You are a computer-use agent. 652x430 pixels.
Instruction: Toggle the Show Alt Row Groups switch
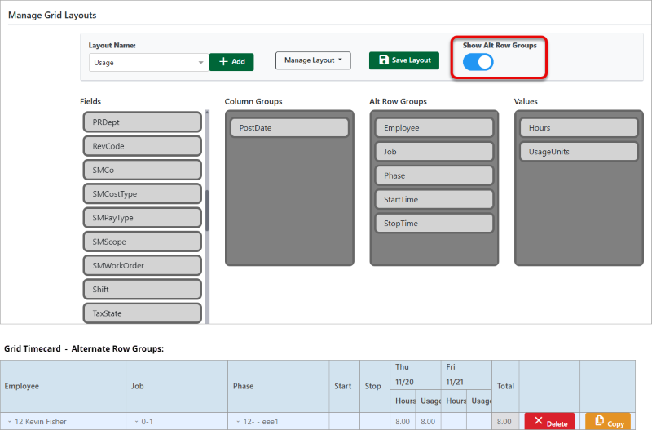(478, 63)
